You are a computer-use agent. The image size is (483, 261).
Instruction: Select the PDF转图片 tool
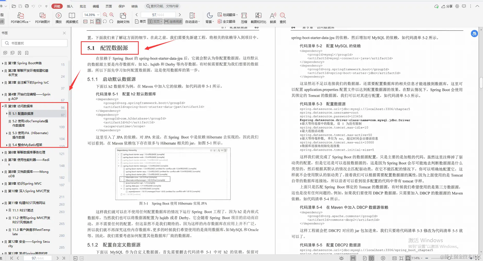(x=42, y=18)
